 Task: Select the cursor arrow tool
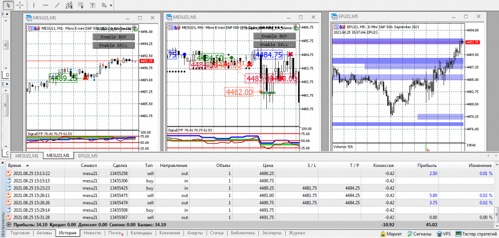click(9, 5)
